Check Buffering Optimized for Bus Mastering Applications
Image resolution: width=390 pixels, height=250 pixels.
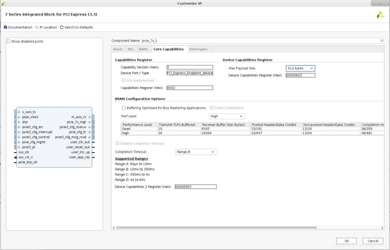pos(124,108)
